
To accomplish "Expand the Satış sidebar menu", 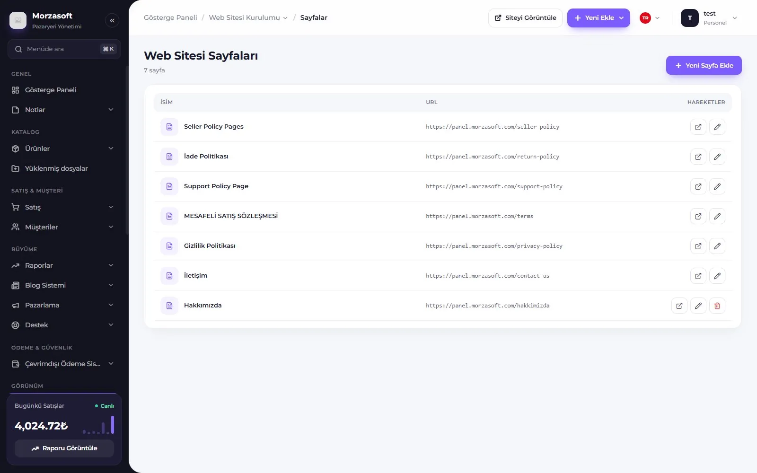I will pos(63,207).
